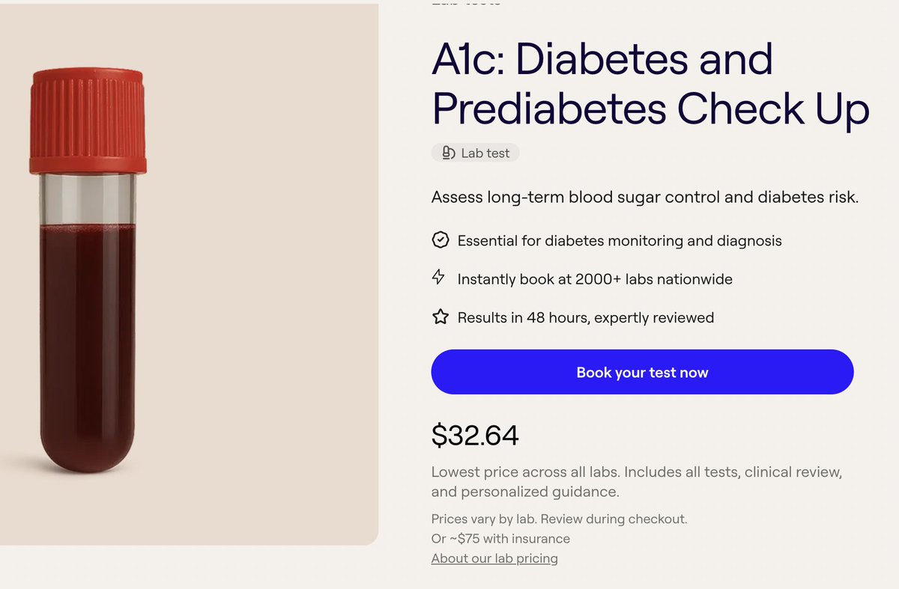Click Instantly book at 2000+ labs text
Image resolution: width=899 pixels, height=589 pixels.
click(595, 279)
